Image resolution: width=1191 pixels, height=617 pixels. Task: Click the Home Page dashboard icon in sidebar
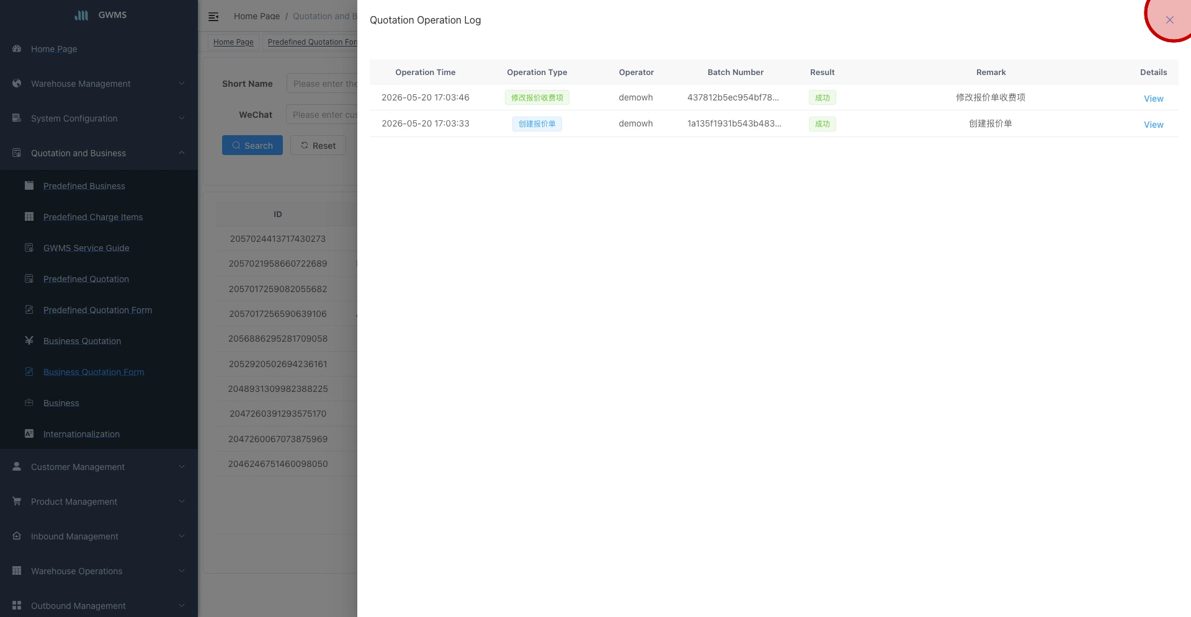click(17, 48)
